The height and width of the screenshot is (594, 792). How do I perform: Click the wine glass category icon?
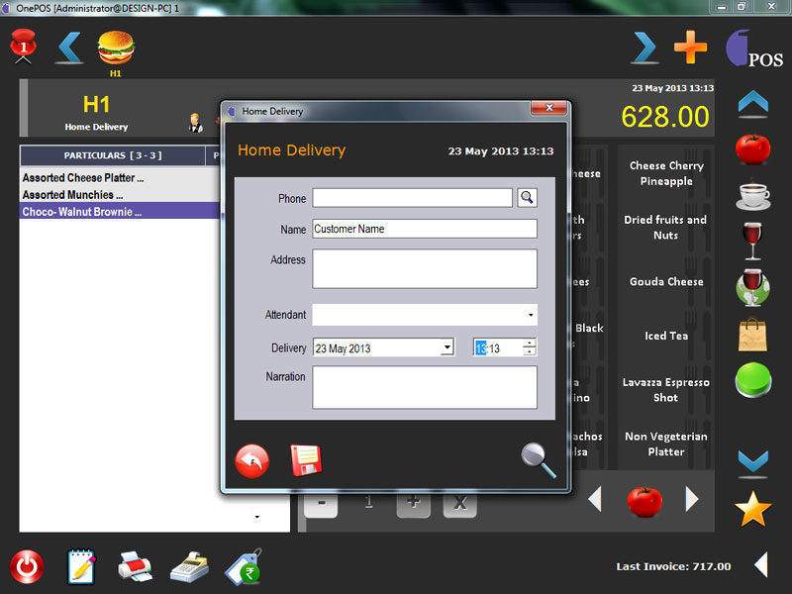click(753, 241)
